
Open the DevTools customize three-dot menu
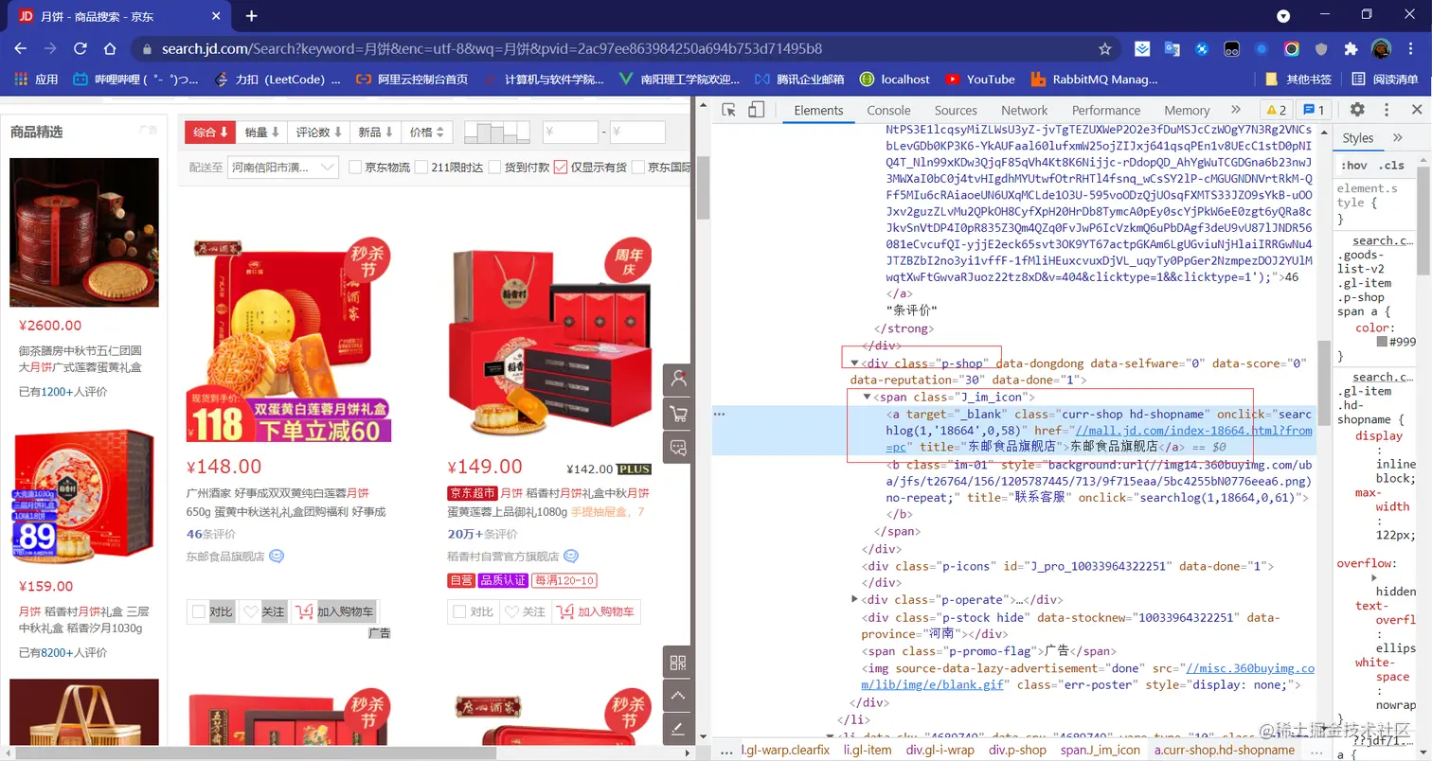[x=1387, y=110]
